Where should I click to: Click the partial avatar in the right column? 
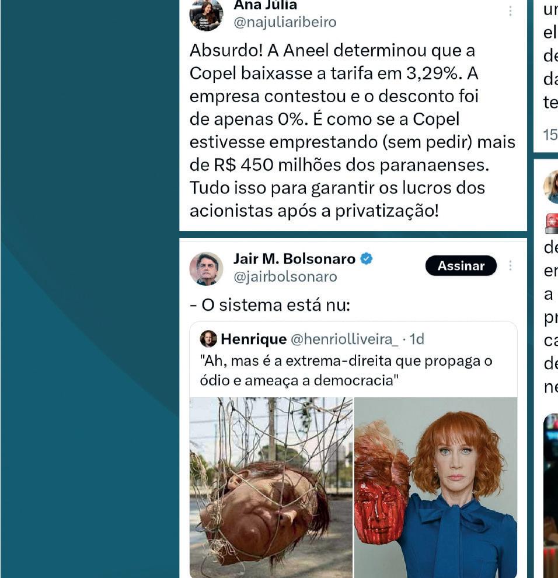click(x=551, y=187)
